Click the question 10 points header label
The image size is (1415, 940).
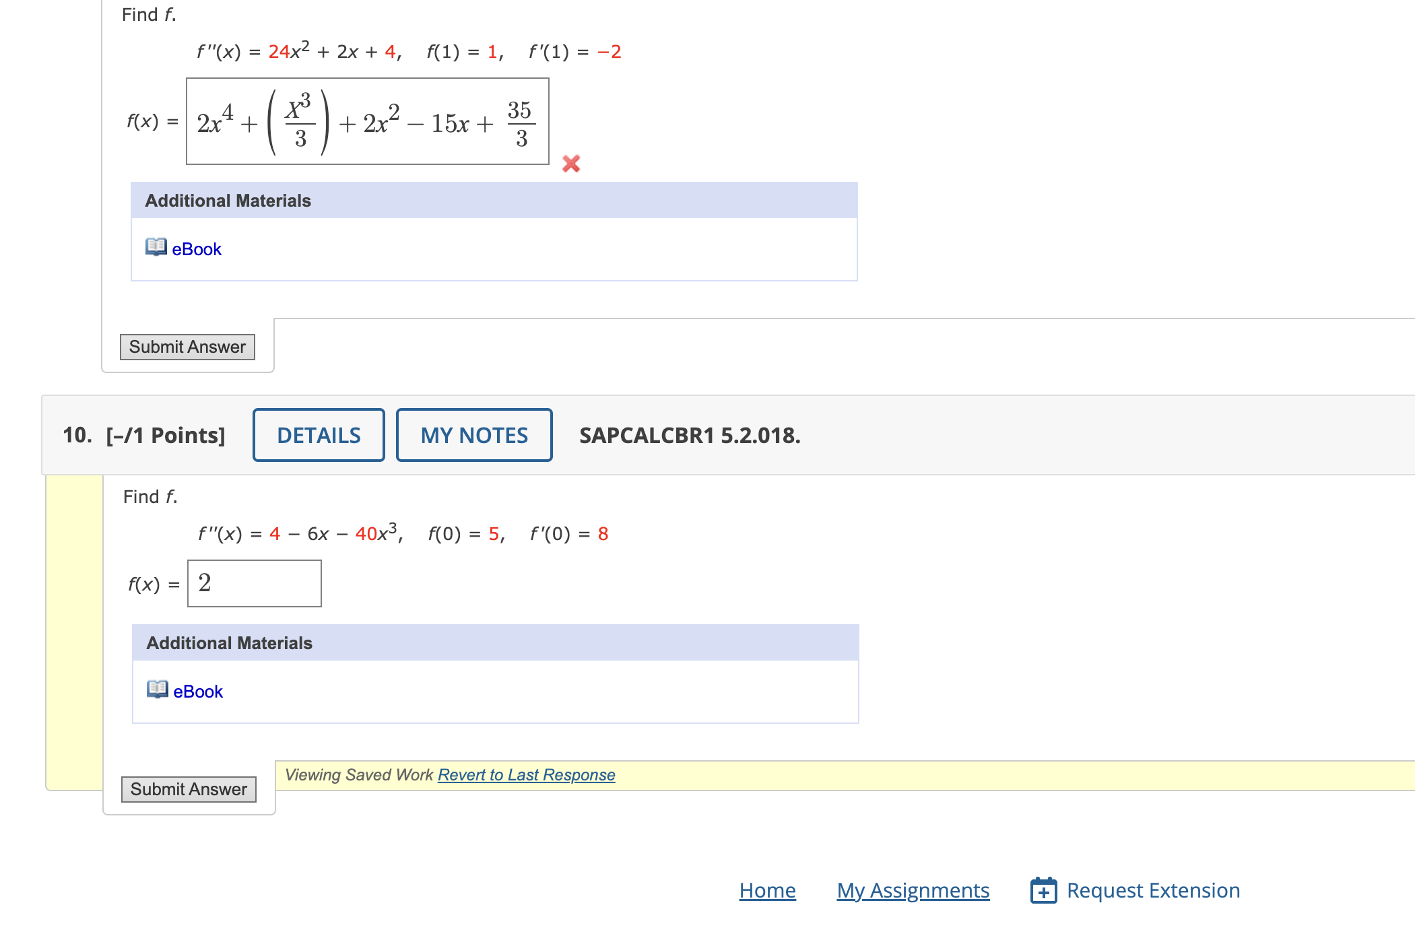(144, 436)
